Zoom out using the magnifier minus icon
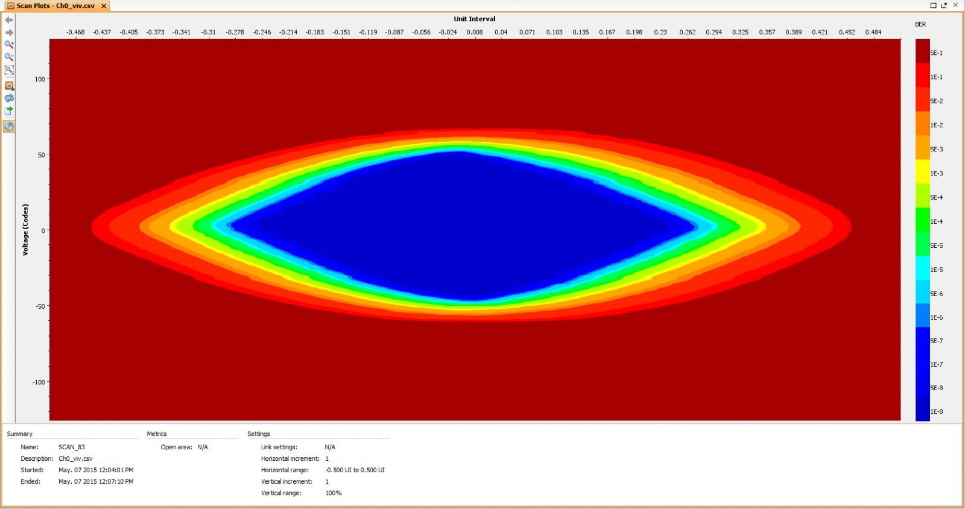This screenshot has width=965, height=509. coord(9,57)
